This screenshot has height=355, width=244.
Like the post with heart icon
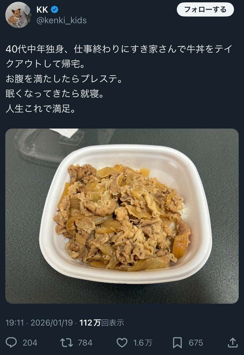pos(122,342)
